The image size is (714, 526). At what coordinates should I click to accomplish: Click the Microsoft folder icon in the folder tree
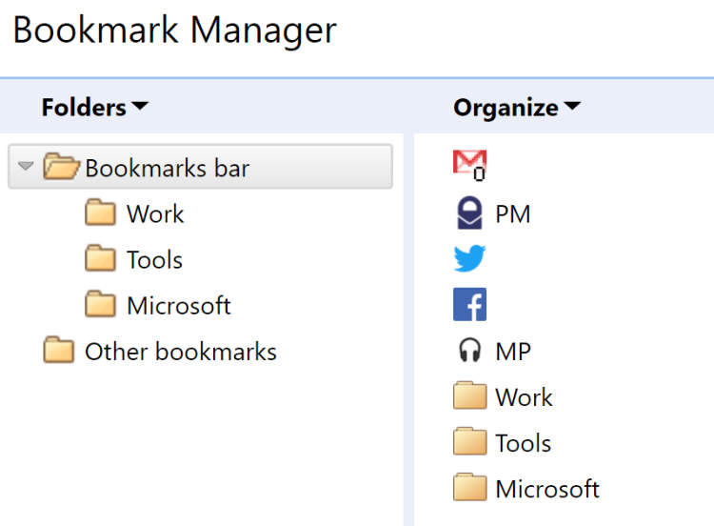[x=100, y=304]
